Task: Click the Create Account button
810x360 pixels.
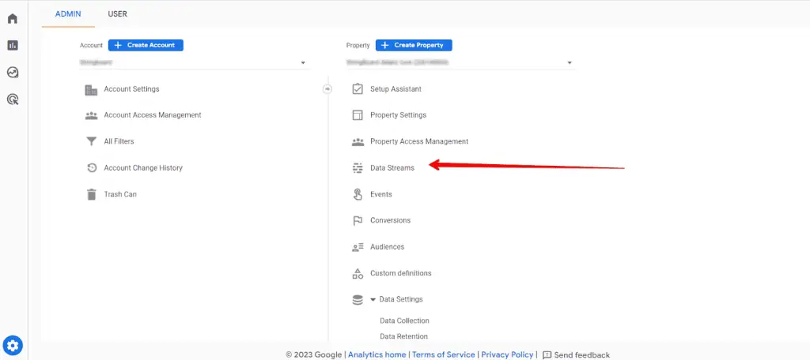Action: [x=146, y=45]
